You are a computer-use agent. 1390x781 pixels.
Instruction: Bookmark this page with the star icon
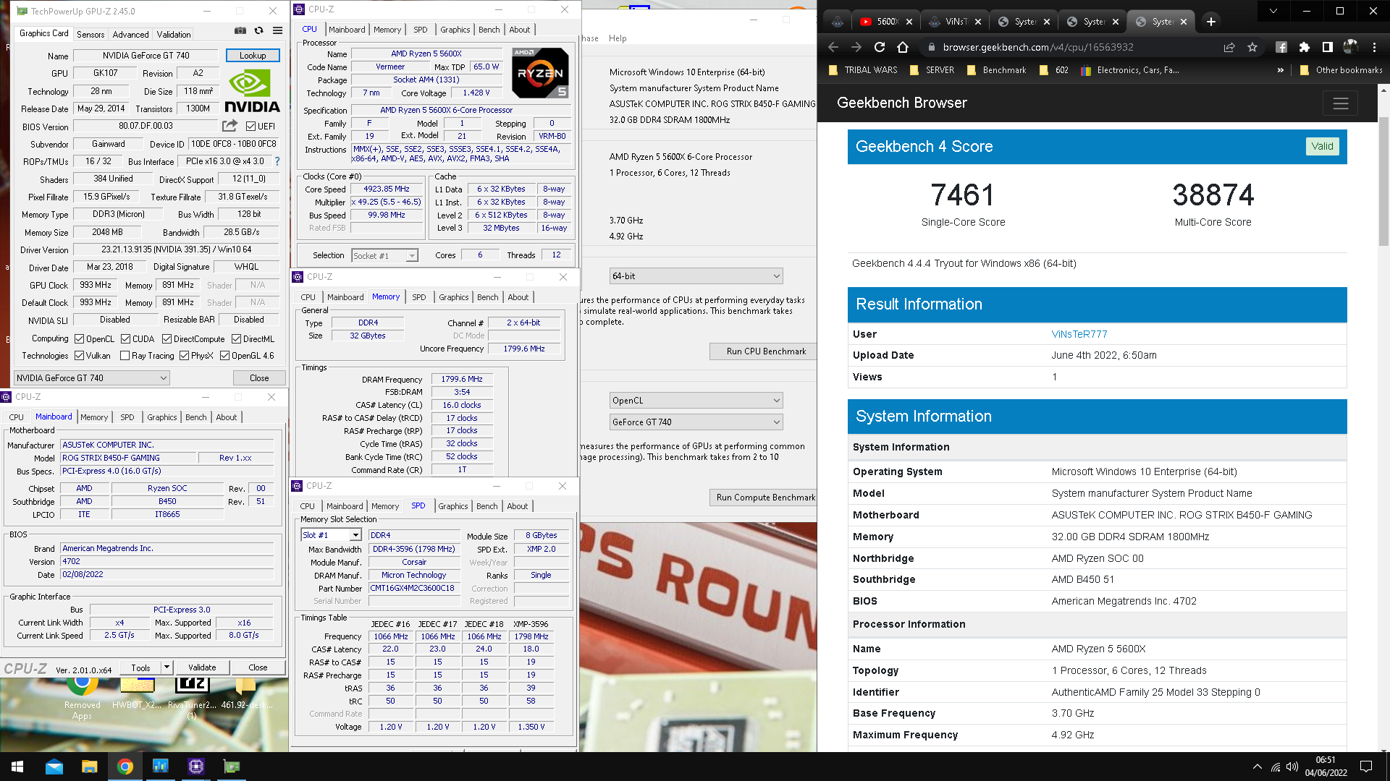[1252, 47]
